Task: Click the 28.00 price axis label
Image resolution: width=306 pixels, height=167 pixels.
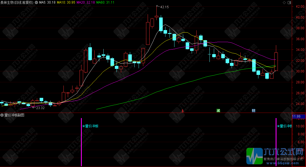Action: (x=300, y=82)
